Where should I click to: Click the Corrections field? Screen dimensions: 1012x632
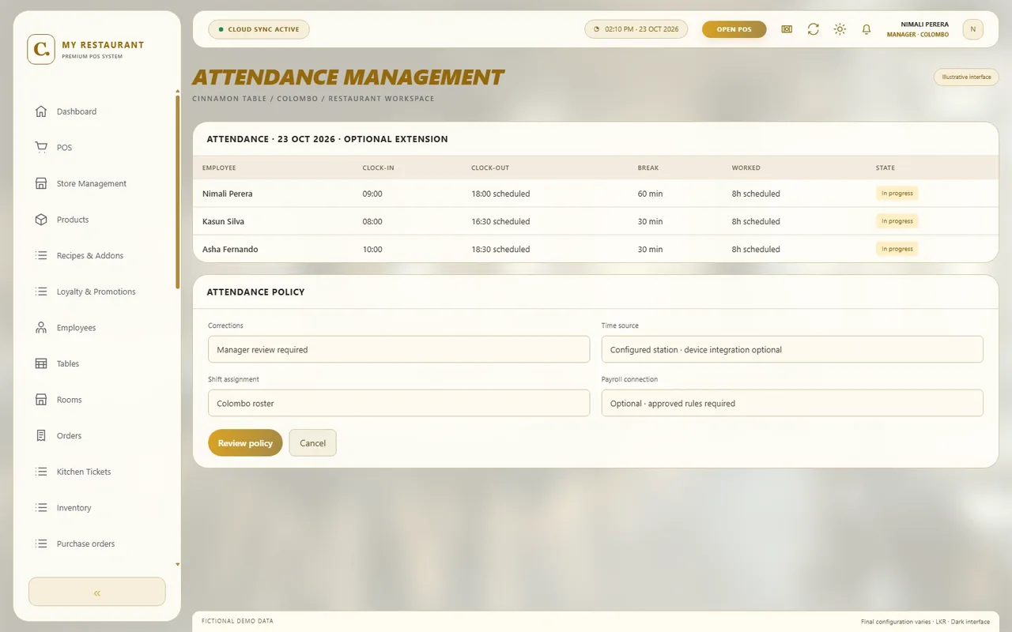click(398, 349)
